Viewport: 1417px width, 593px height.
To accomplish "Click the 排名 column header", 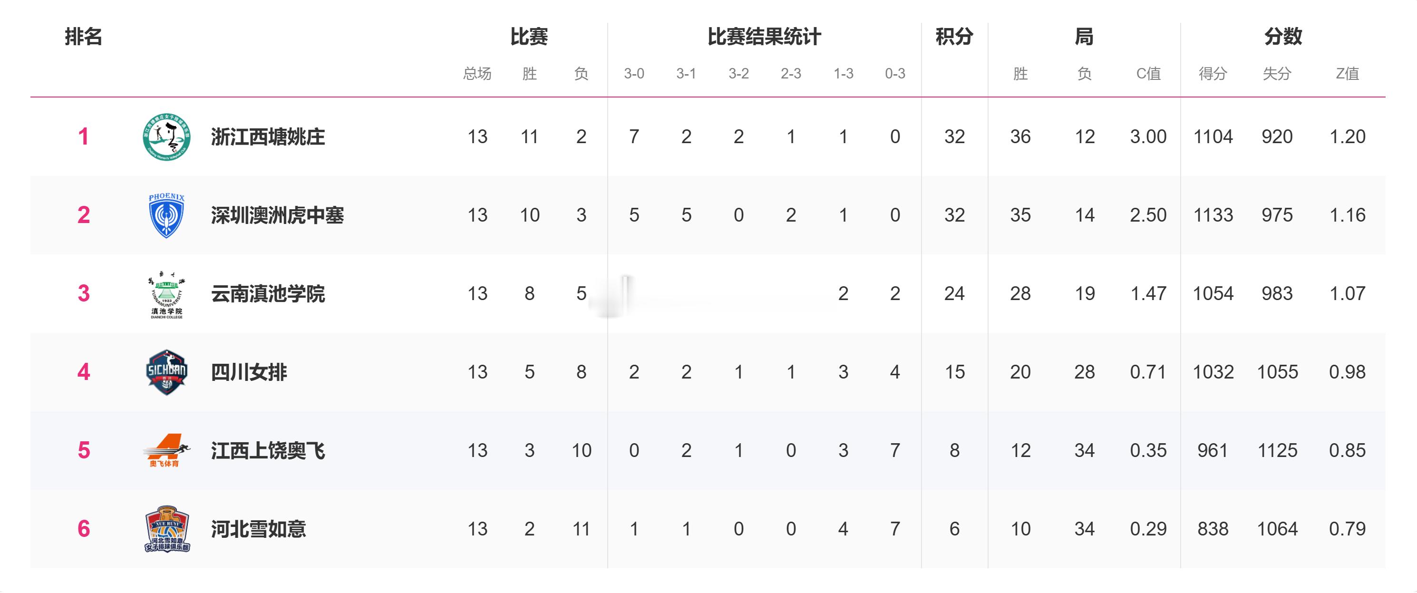I will coord(84,37).
